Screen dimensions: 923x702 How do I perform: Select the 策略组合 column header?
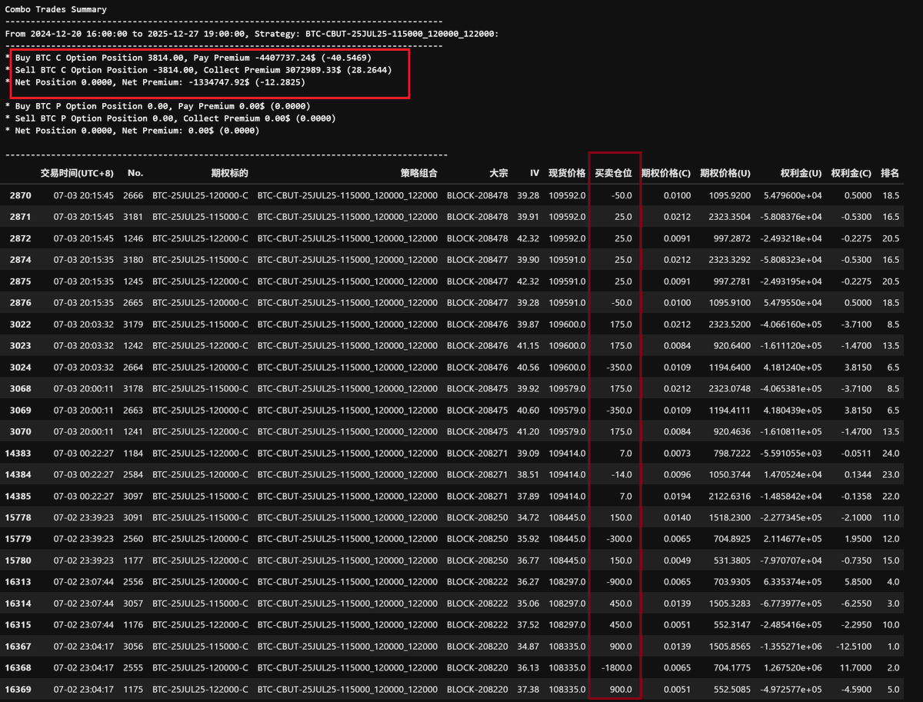(418, 174)
